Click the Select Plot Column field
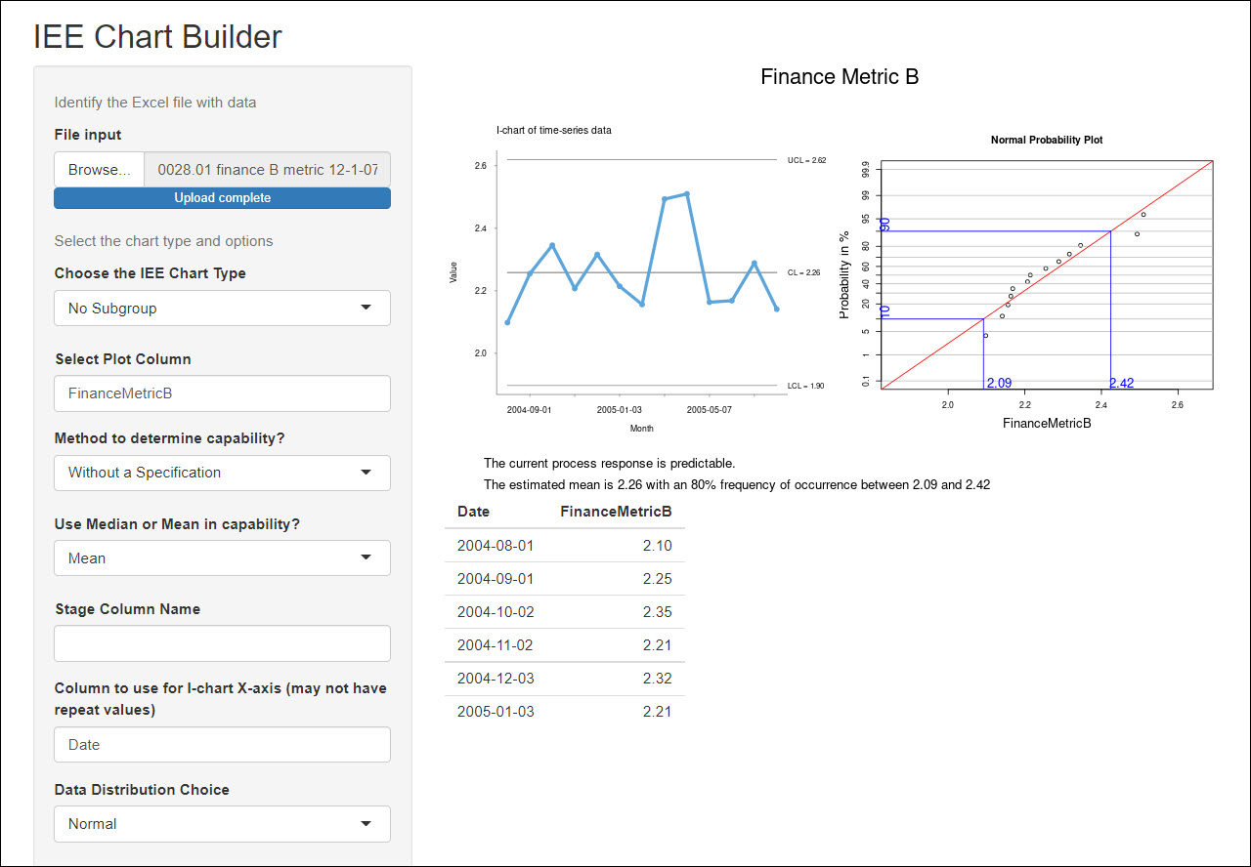Image resolution: width=1251 pixels, height=867 pixels. tap(222, 393)
